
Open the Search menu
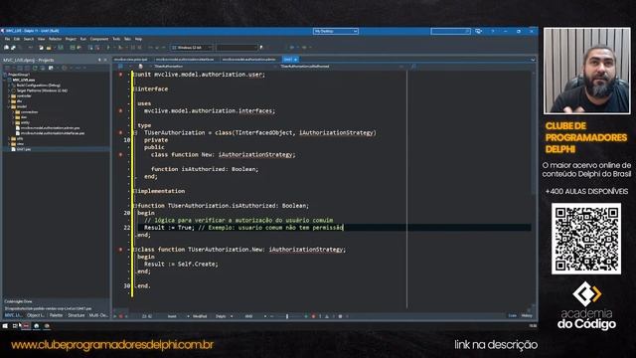click(x=29, y=39)
